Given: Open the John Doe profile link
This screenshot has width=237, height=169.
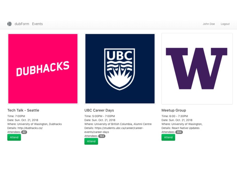Looking at the screenshot, I should pyautogui.click(x=209, y=24).
